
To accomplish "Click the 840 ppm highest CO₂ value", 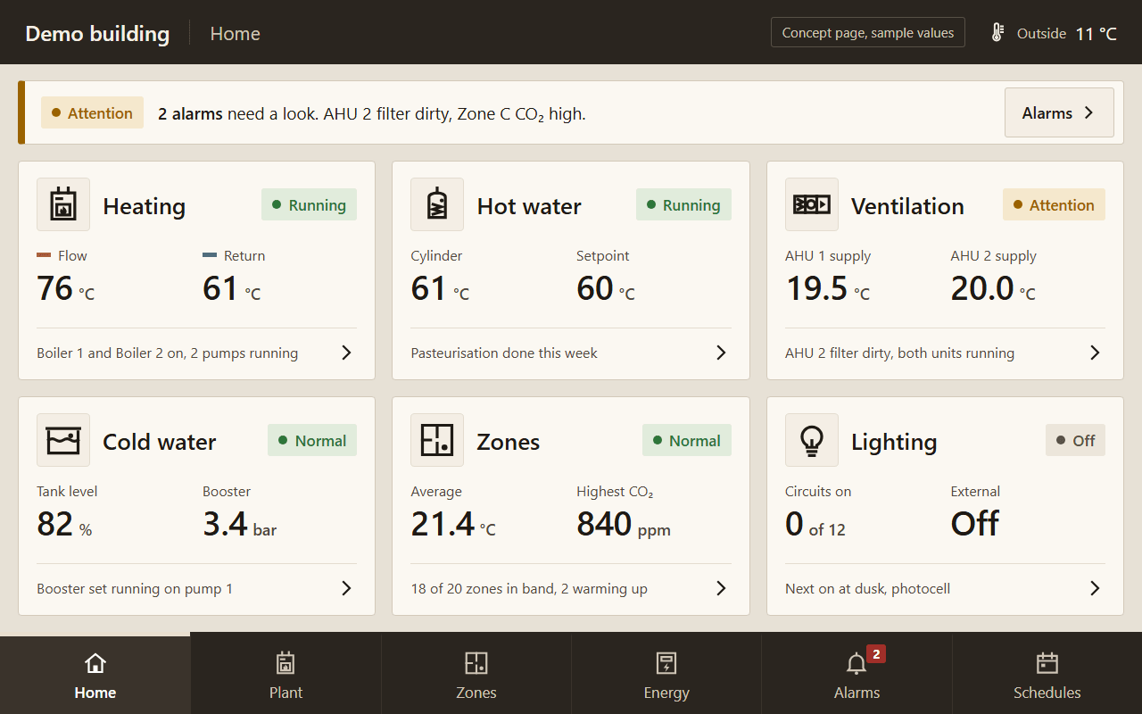I will click(624, 524).
